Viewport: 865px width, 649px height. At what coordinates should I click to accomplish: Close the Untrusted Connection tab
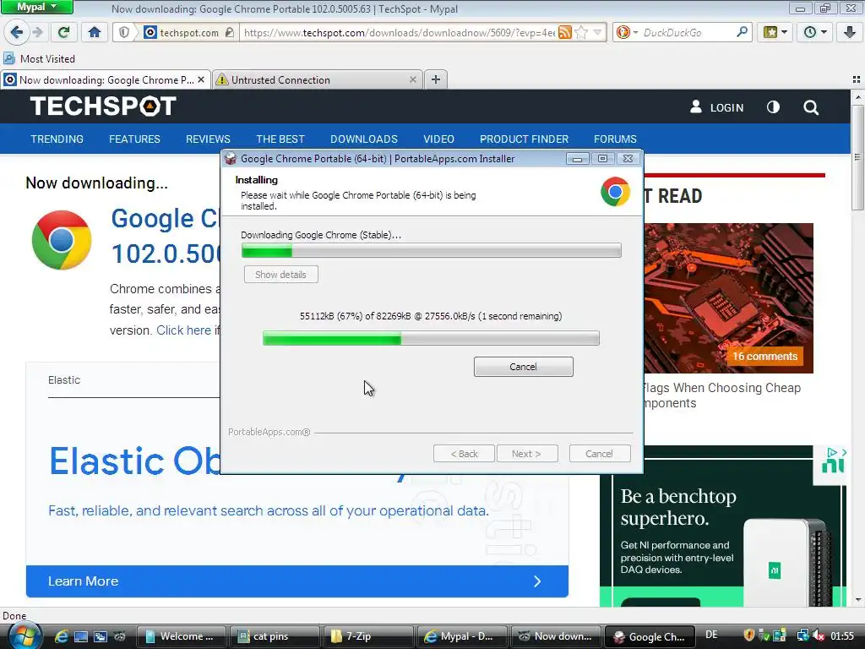coord(412,79)
